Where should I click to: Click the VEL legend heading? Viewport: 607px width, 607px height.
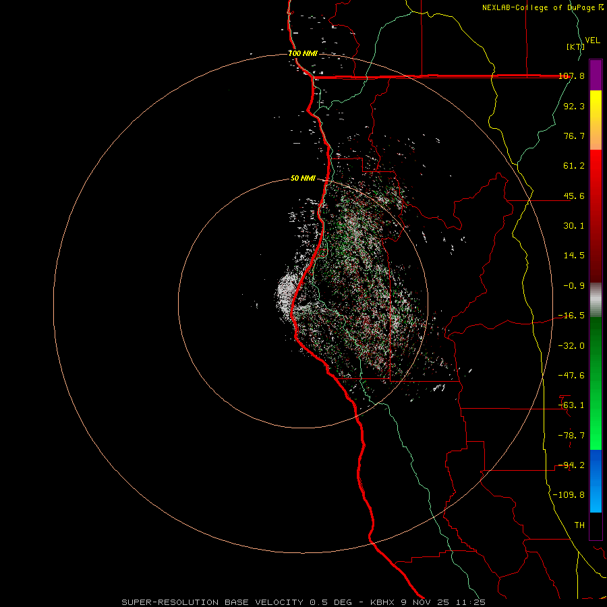coord(592,40)
